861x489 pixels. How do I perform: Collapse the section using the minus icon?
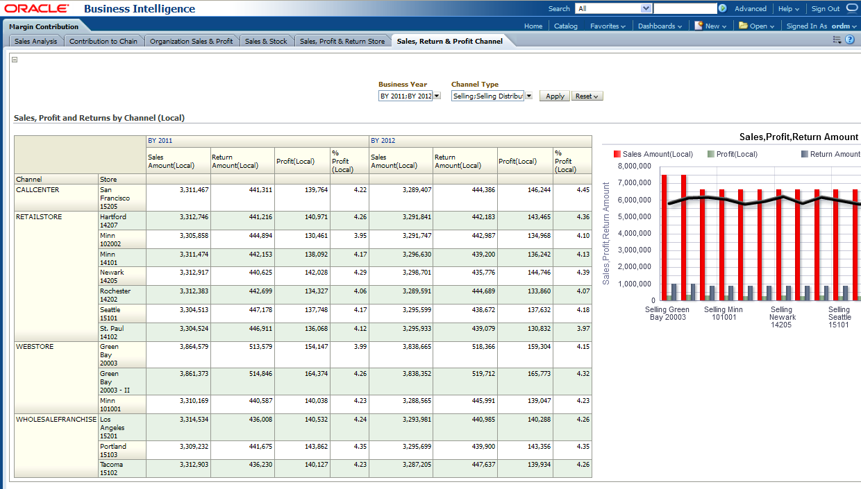[15, 60]
